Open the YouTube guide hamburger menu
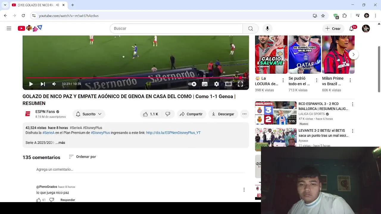 tap(9, 29)
